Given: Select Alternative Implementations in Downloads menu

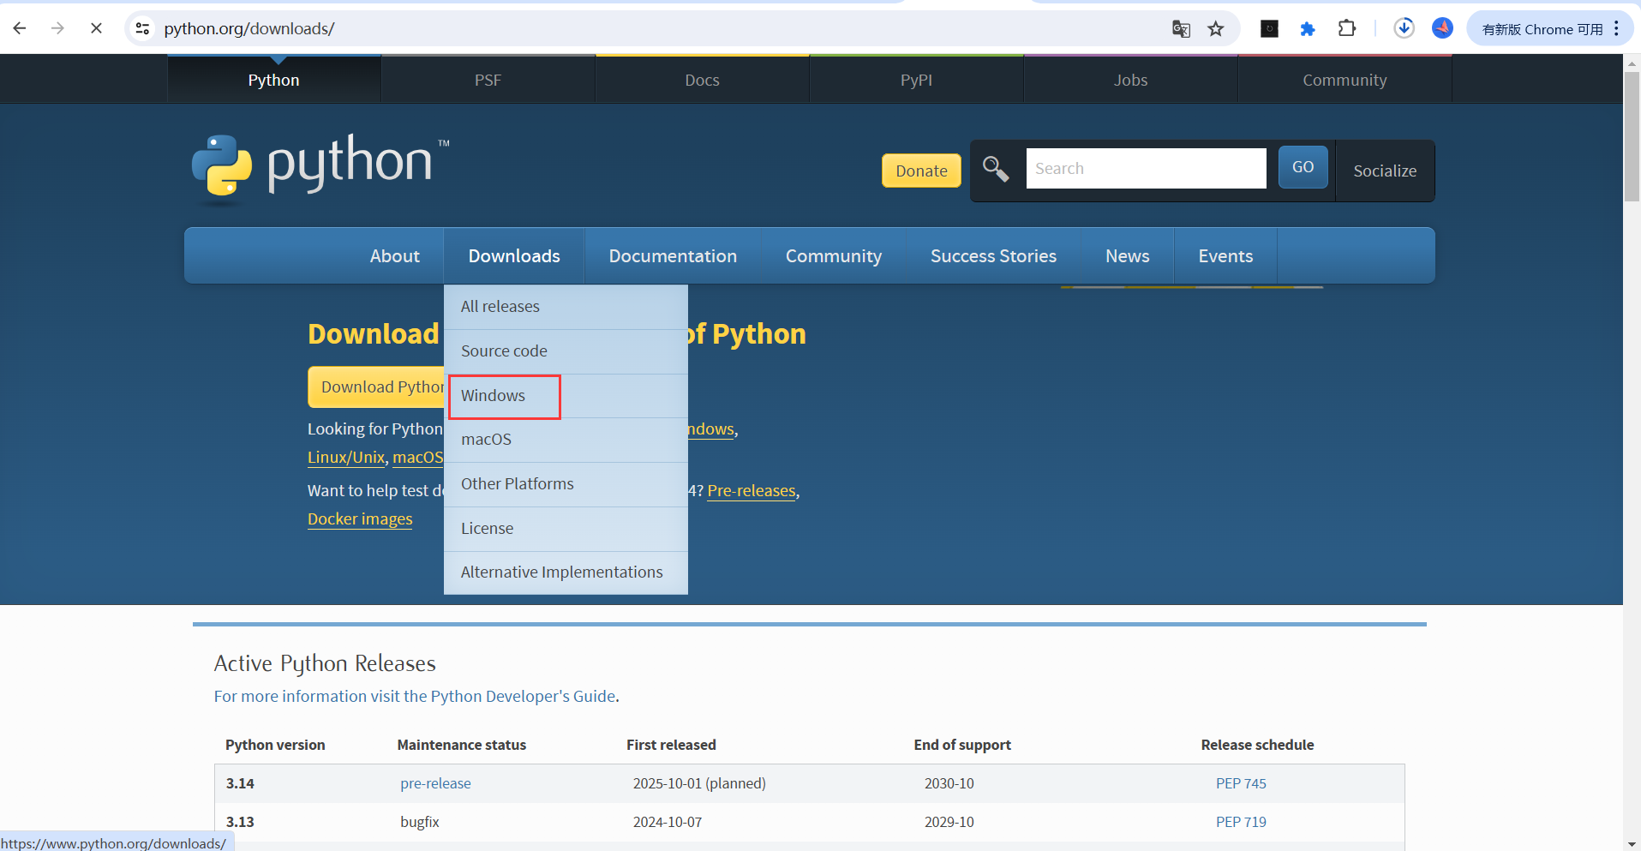Looking at the screenshot, I should pos(566,572).
